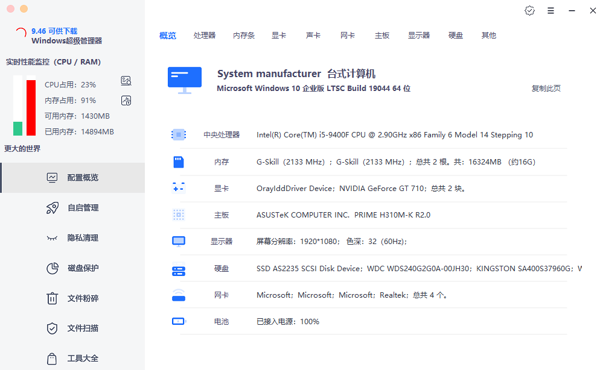Click the 显示器 monitor icon in list
The width and height of the screenshot is (603, 370).
pos(179,242)
